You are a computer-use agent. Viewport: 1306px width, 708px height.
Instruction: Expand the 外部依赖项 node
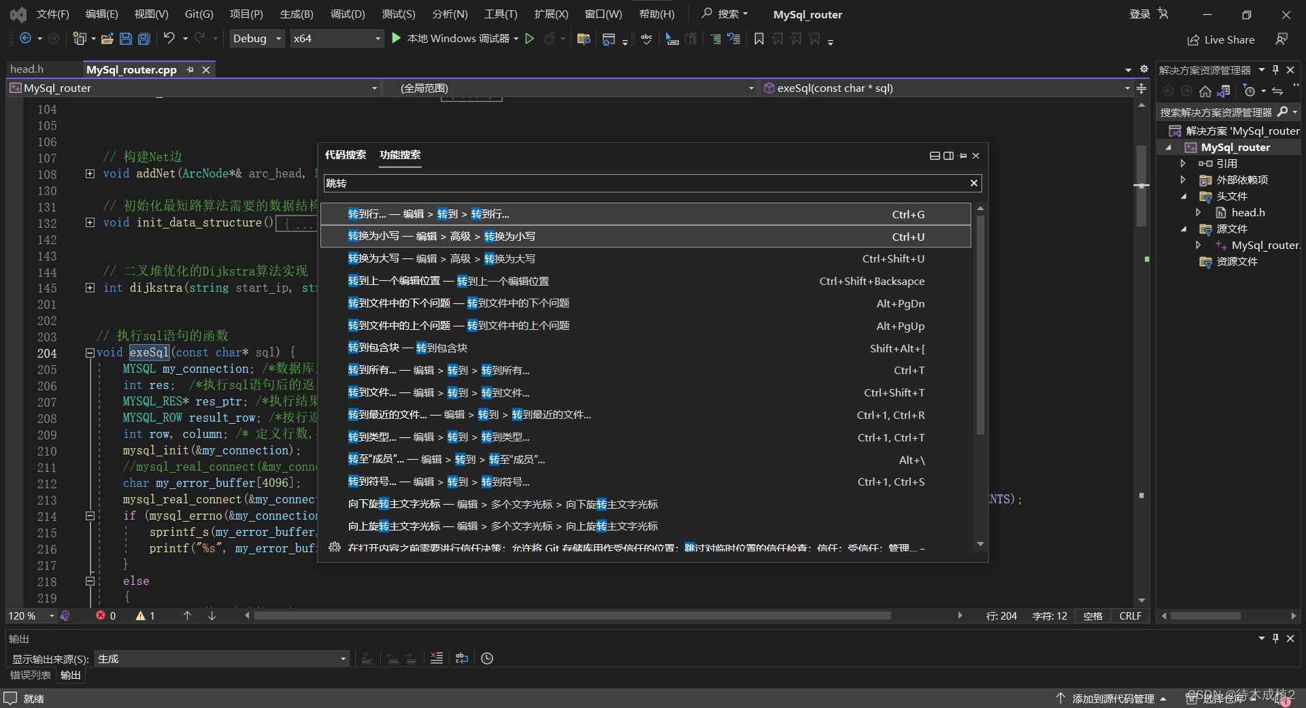point(1183,180)
